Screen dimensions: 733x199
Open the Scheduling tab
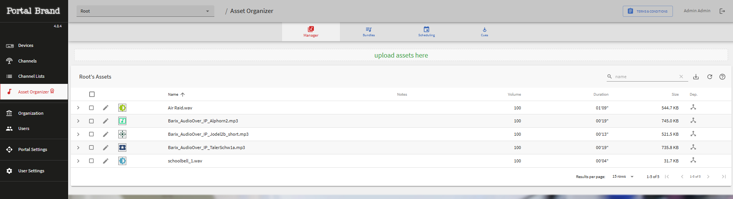tap(426, 32)
